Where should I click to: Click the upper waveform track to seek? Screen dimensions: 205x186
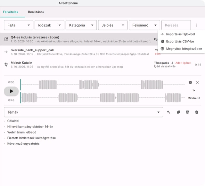(x=102, y=85)
